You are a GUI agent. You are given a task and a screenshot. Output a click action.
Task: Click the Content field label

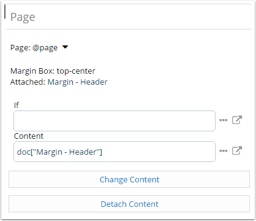[29, 136]
